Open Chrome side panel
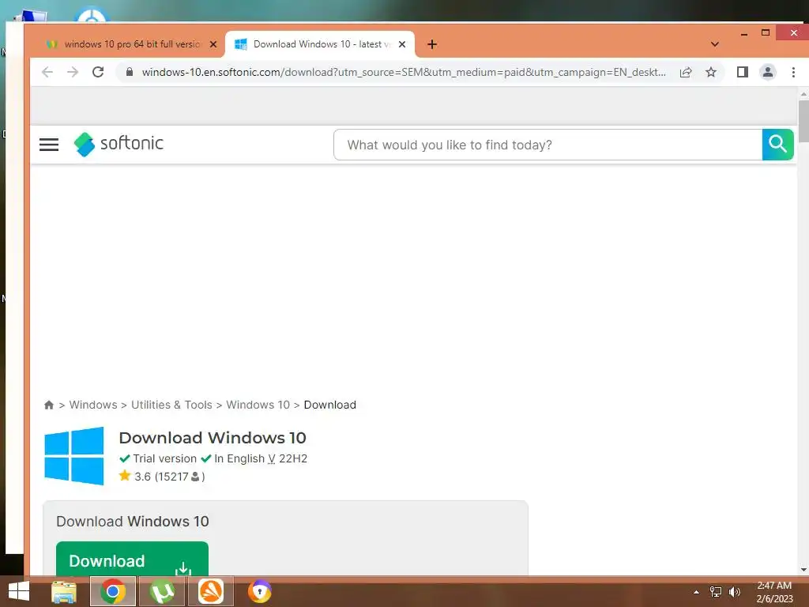 743,72
